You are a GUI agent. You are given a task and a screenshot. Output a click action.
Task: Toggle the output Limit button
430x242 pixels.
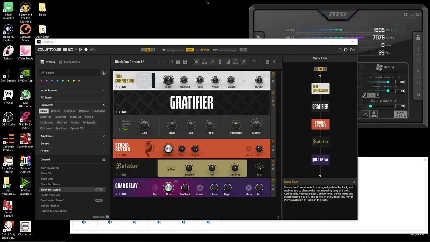pyautogui.click(x=243, y=50)
